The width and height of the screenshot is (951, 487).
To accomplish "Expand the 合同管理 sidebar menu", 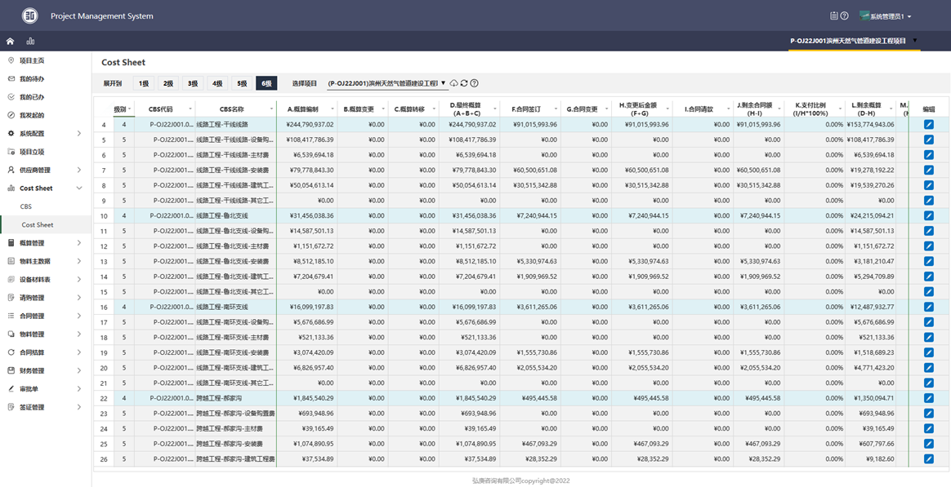I will click(46, 316).
